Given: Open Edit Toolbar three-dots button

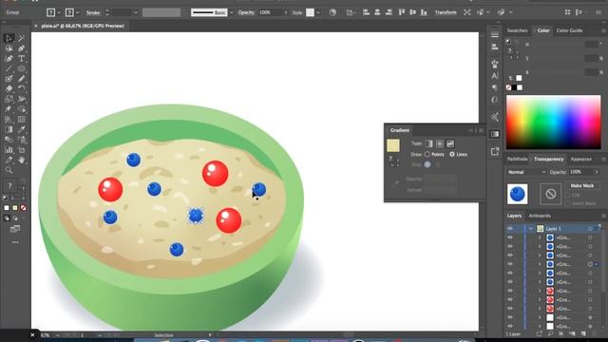Looking at the screenshot, I should click(15, 242).
